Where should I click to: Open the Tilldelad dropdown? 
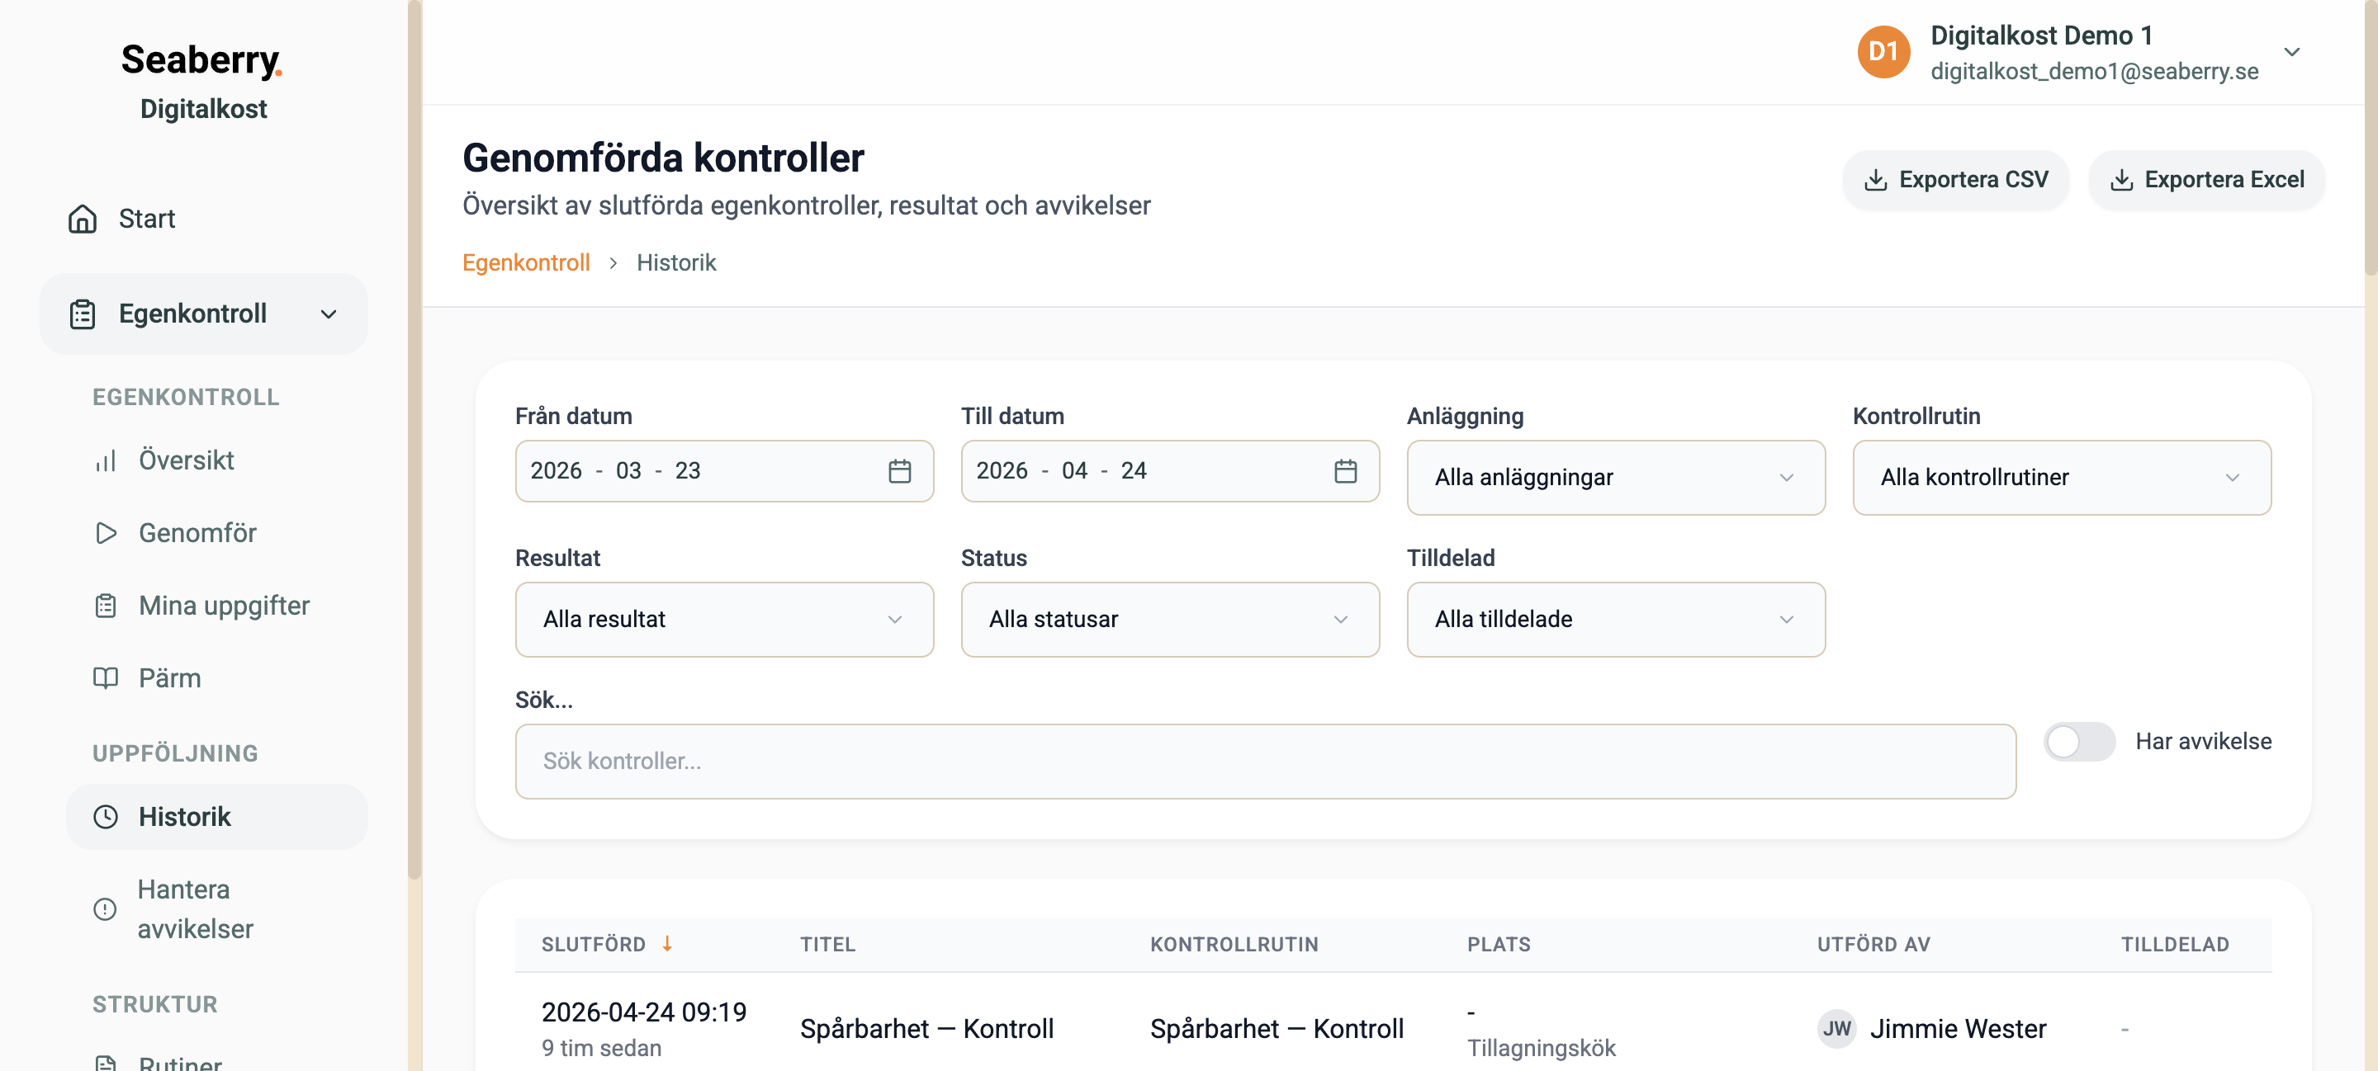point(1616,619)
